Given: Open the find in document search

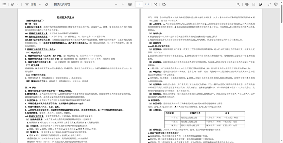Looking at the screenshot, I should [238, 4].
